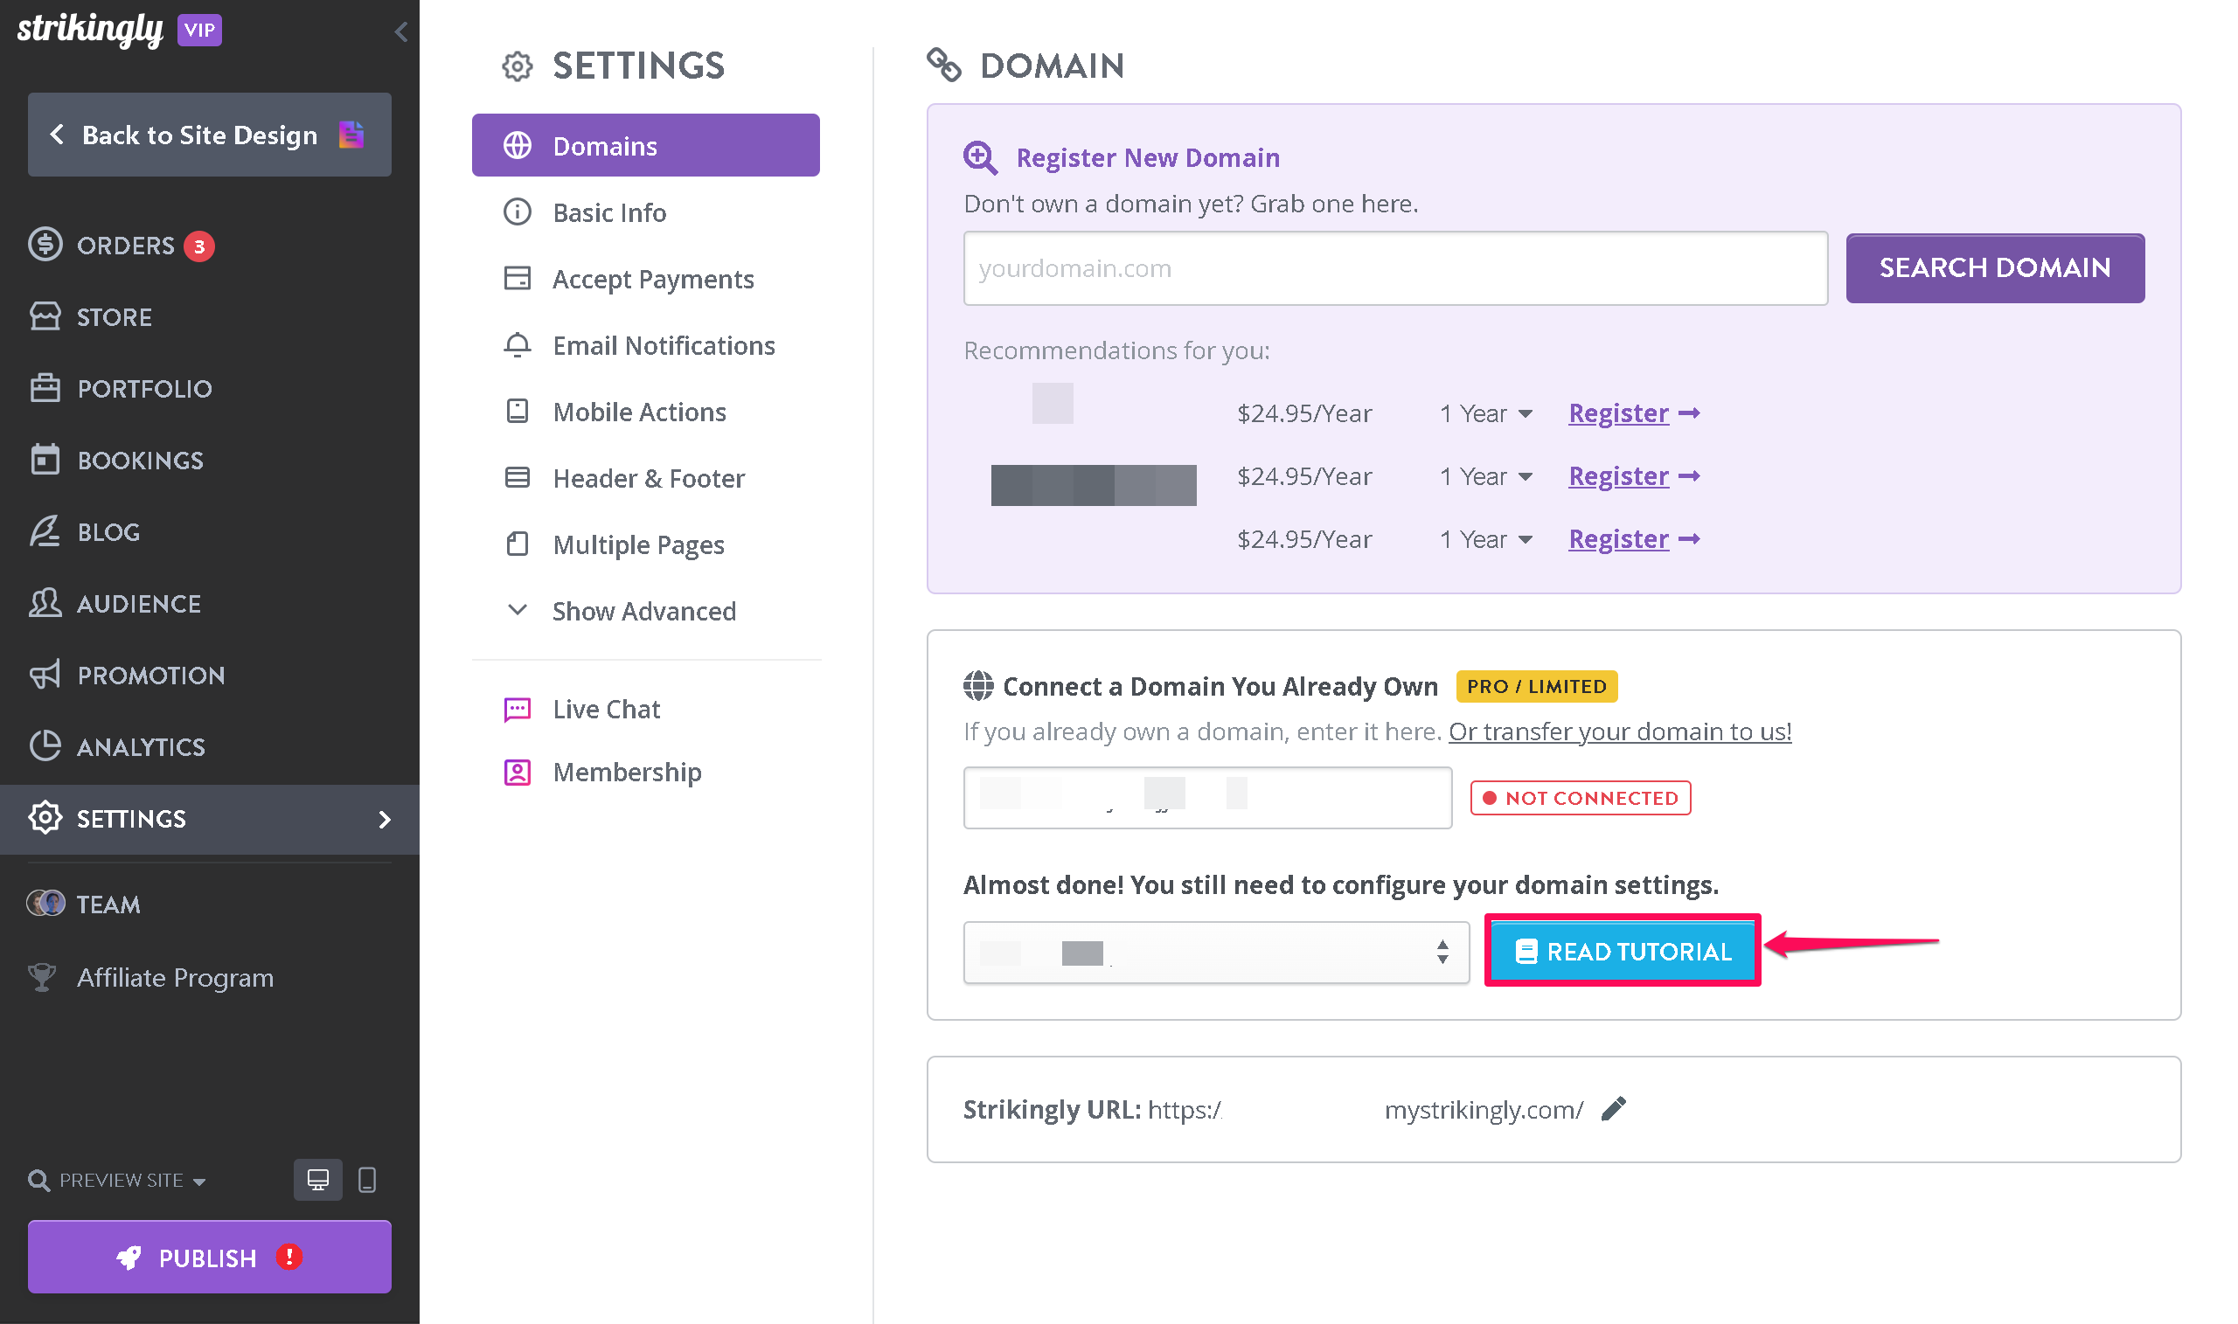The height and width of the screenshot is (1324, 2238).
Task: Open the domain provider select box
Action: (x=1214, y=952)
